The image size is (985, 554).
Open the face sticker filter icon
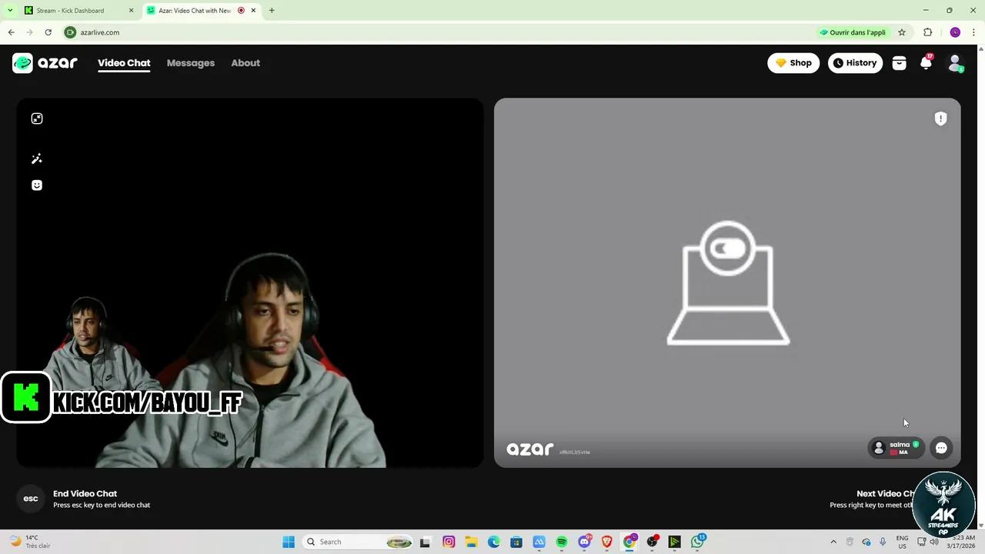pyautogui.click(x=37, y=185)
